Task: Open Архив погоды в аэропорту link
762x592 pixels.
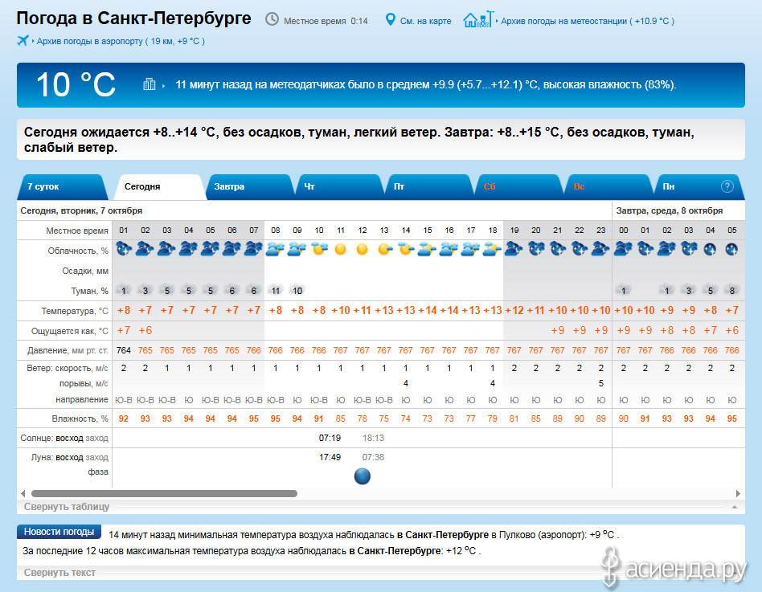Action: pos(121,41)
